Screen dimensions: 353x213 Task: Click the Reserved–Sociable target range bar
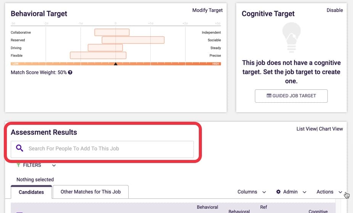pos(133,40)
